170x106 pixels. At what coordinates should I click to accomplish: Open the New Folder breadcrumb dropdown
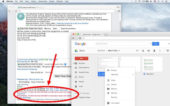coord(119,51)
